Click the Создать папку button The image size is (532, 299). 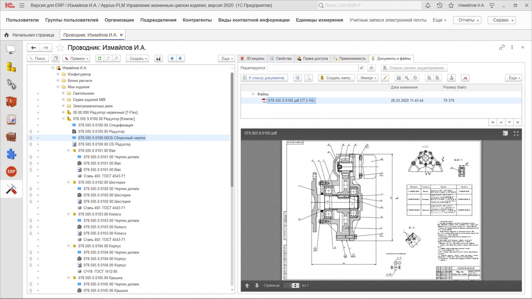coord(336,78)
